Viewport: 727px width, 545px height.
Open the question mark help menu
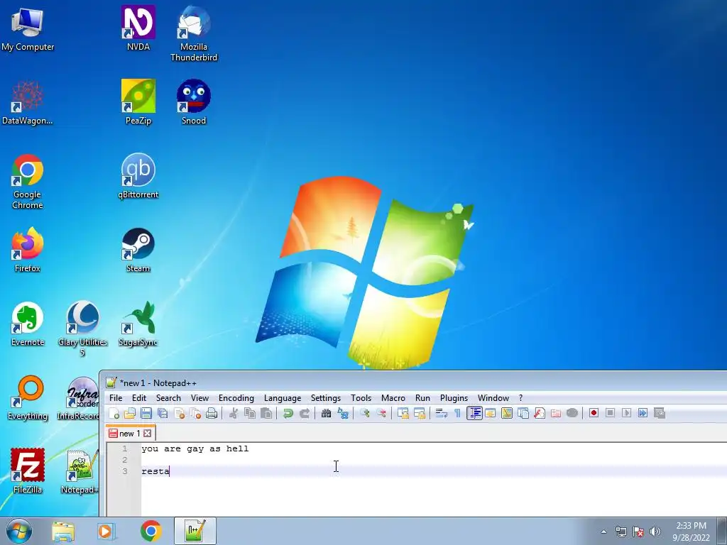[520, 398]
